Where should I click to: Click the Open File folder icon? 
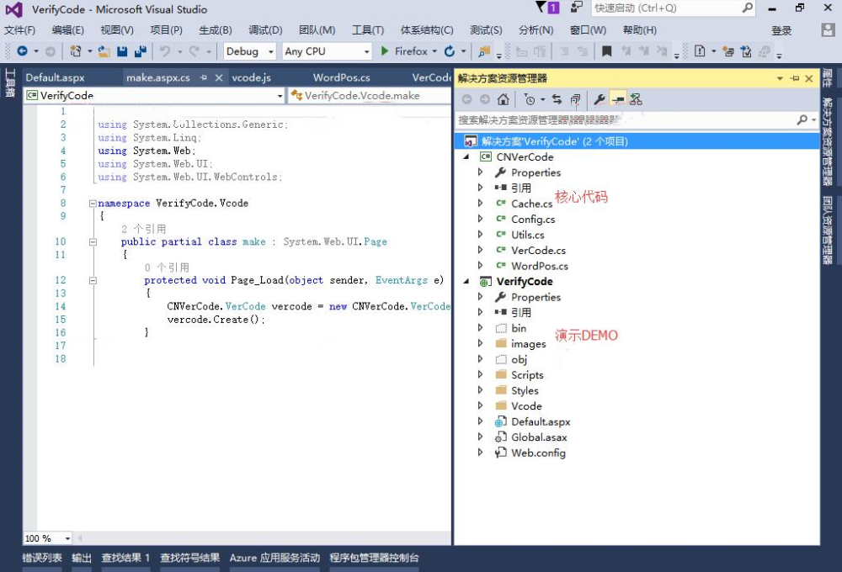(x=104, y=51)
